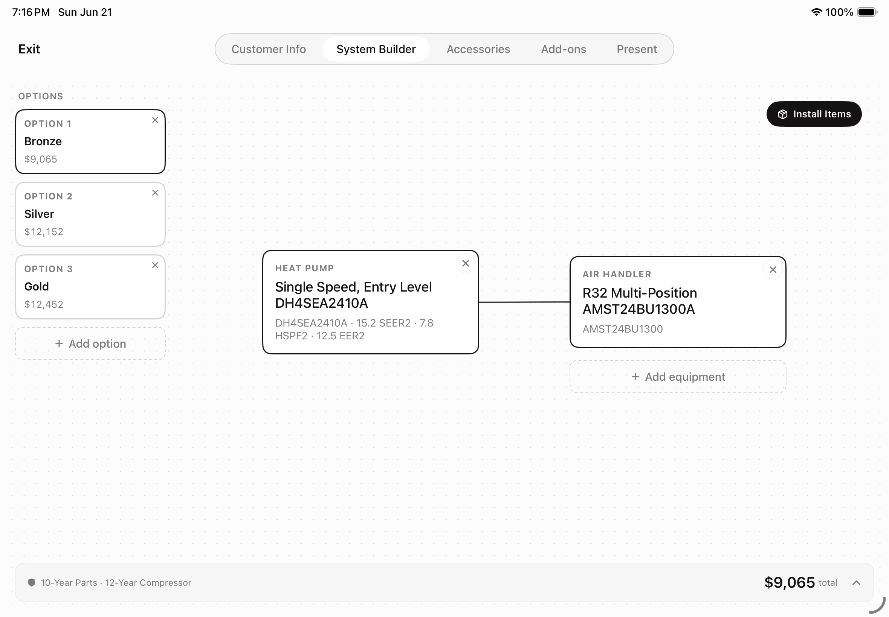Tap the Exit button

(x=29, y=49)
